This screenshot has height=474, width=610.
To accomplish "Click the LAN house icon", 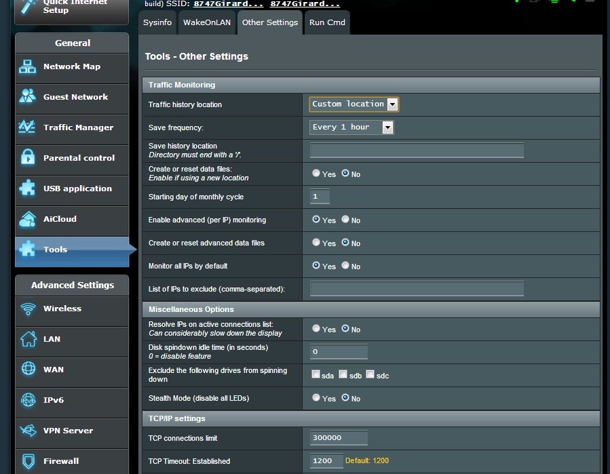I will [x=28, y=339].
